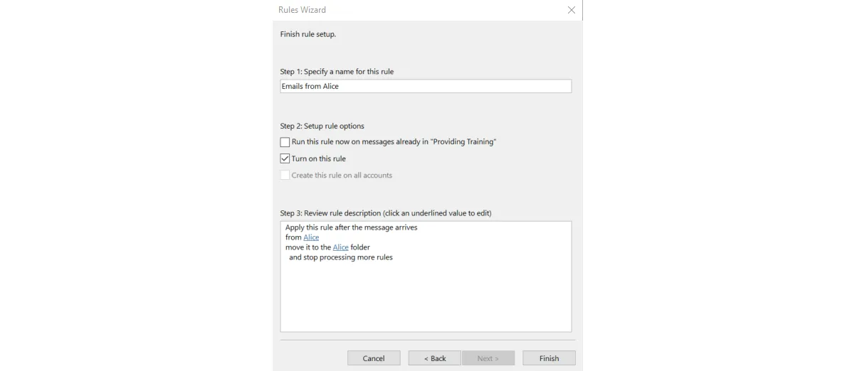Click Create this rule on all accounts checkbox
Image resolution: width=862 pixels, height=371 pixels.
[285, 175]
